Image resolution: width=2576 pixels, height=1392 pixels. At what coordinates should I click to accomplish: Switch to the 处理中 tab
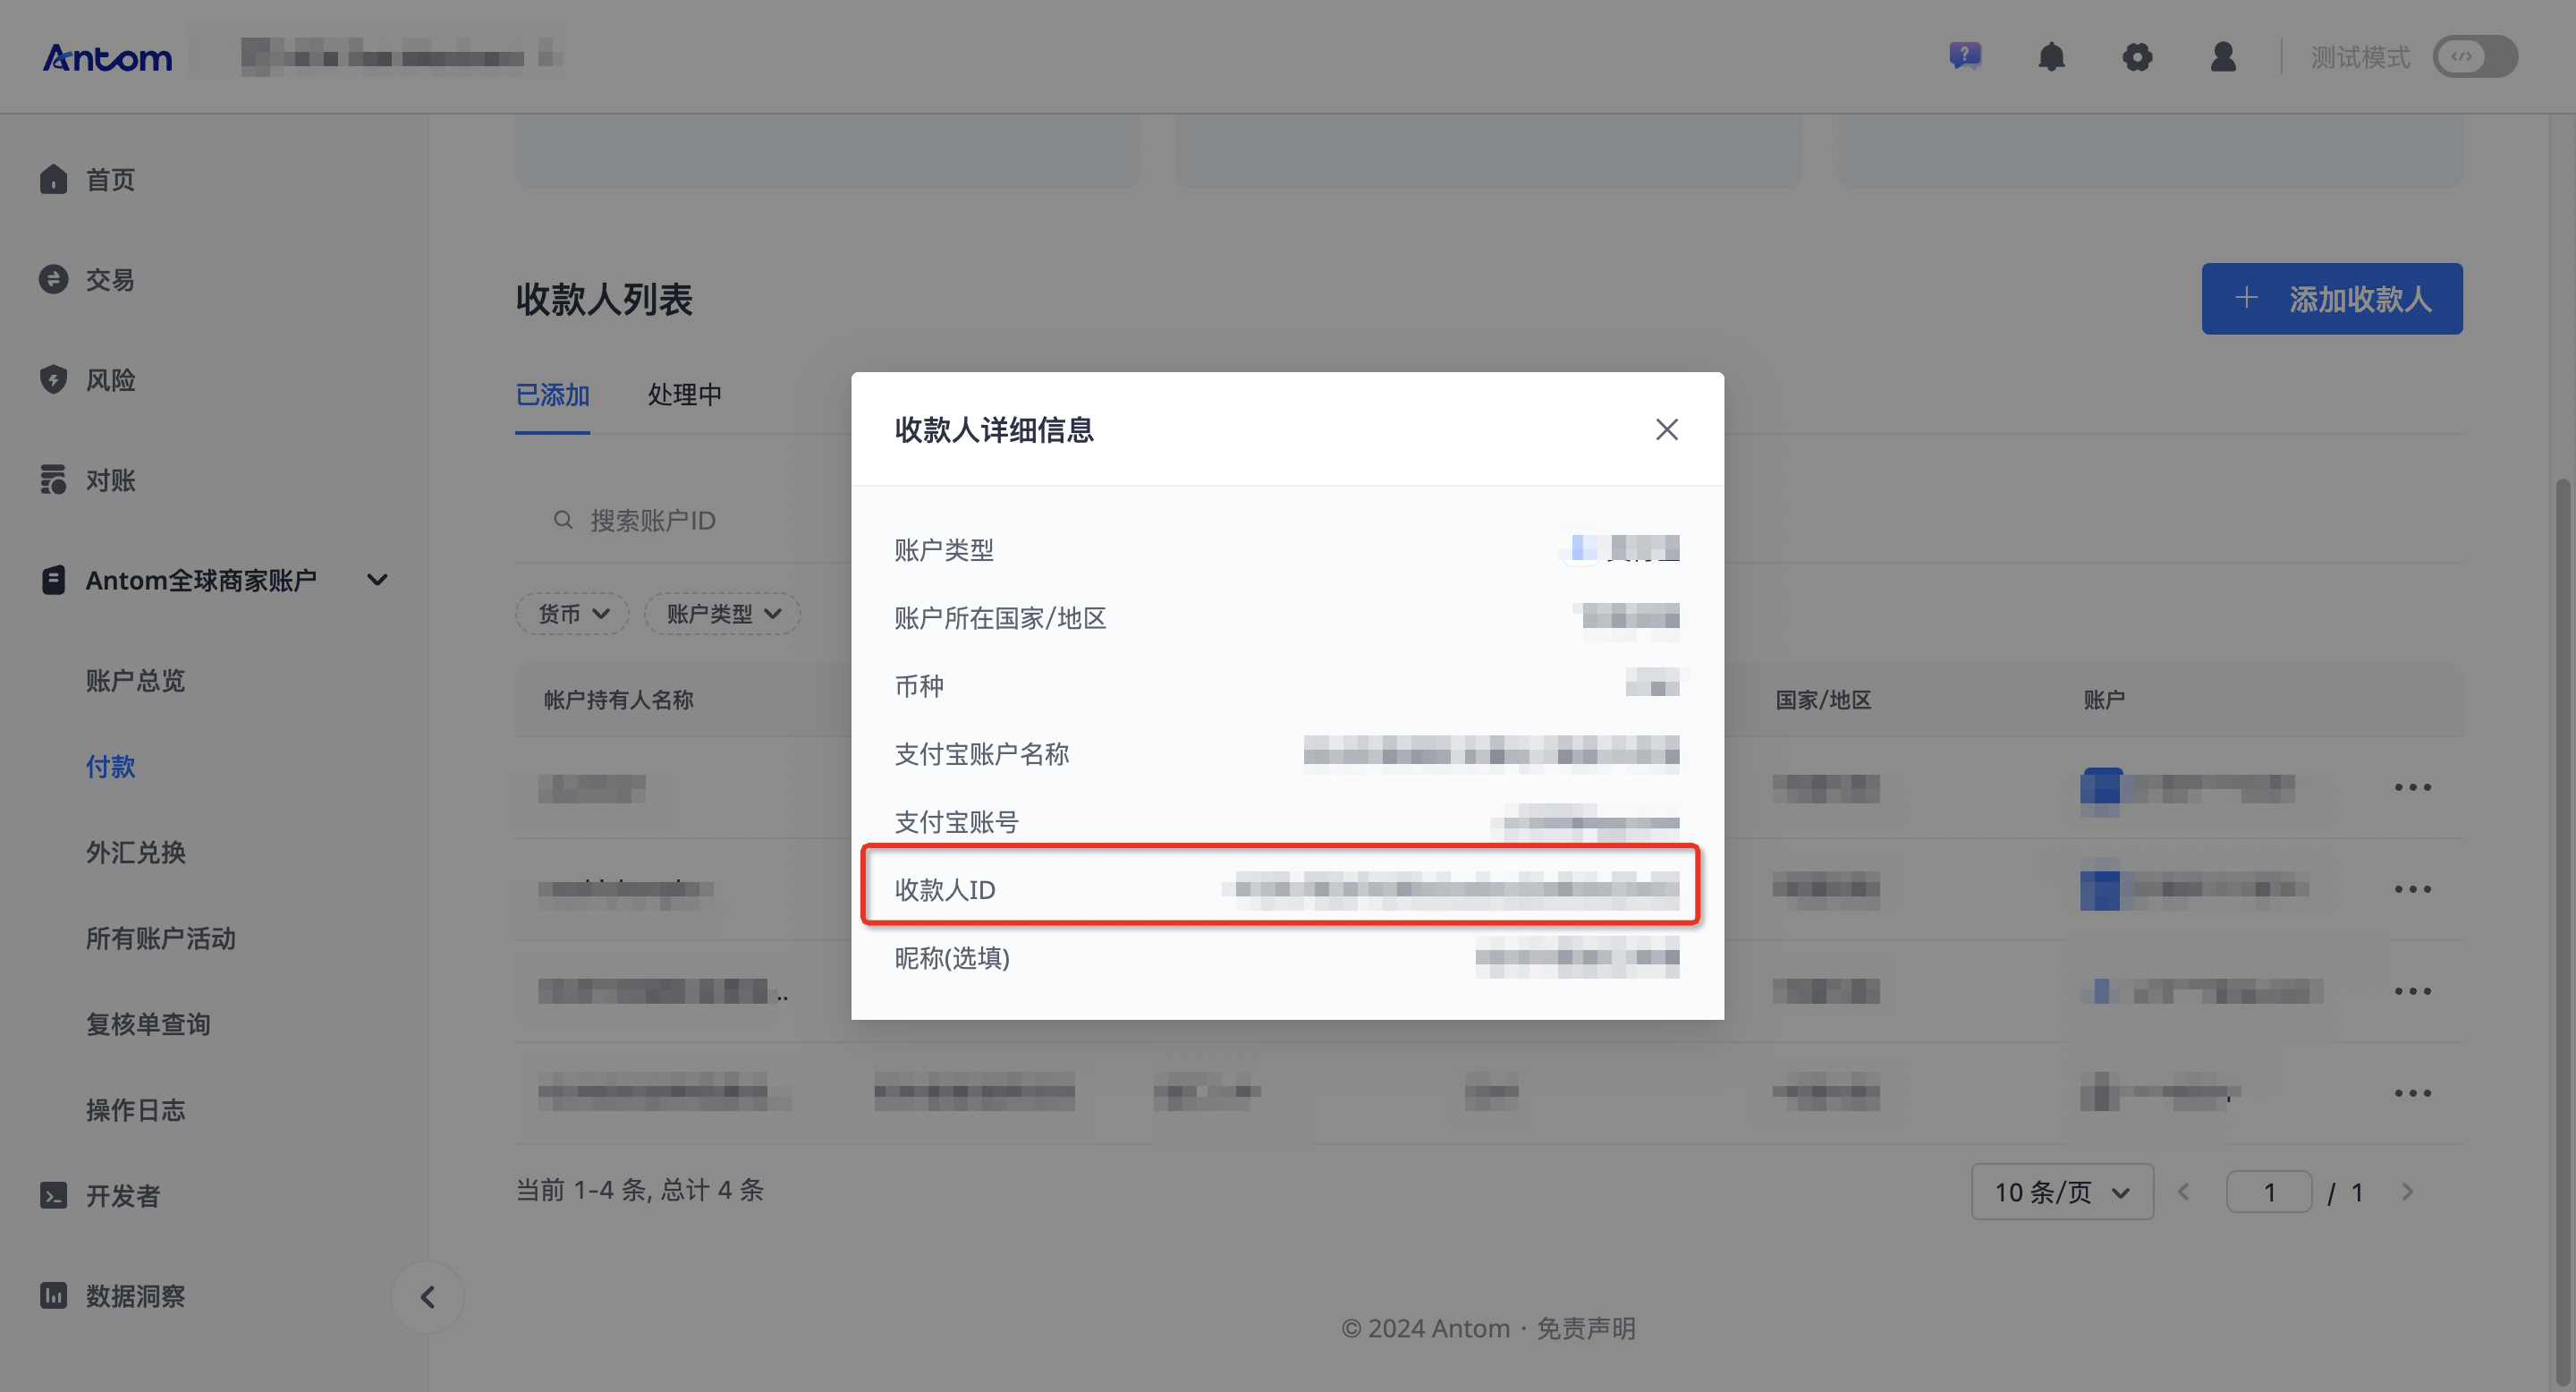tap(684, 395)
